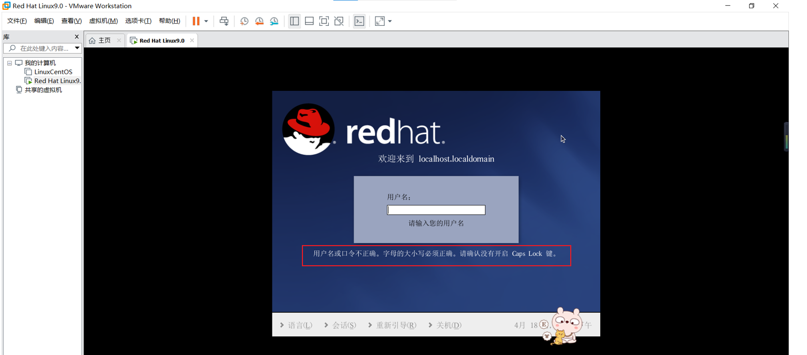Switch to the 主页 tab
This screenshot has width=807, height=355.
pyautogui.click(x=101, y=39)
